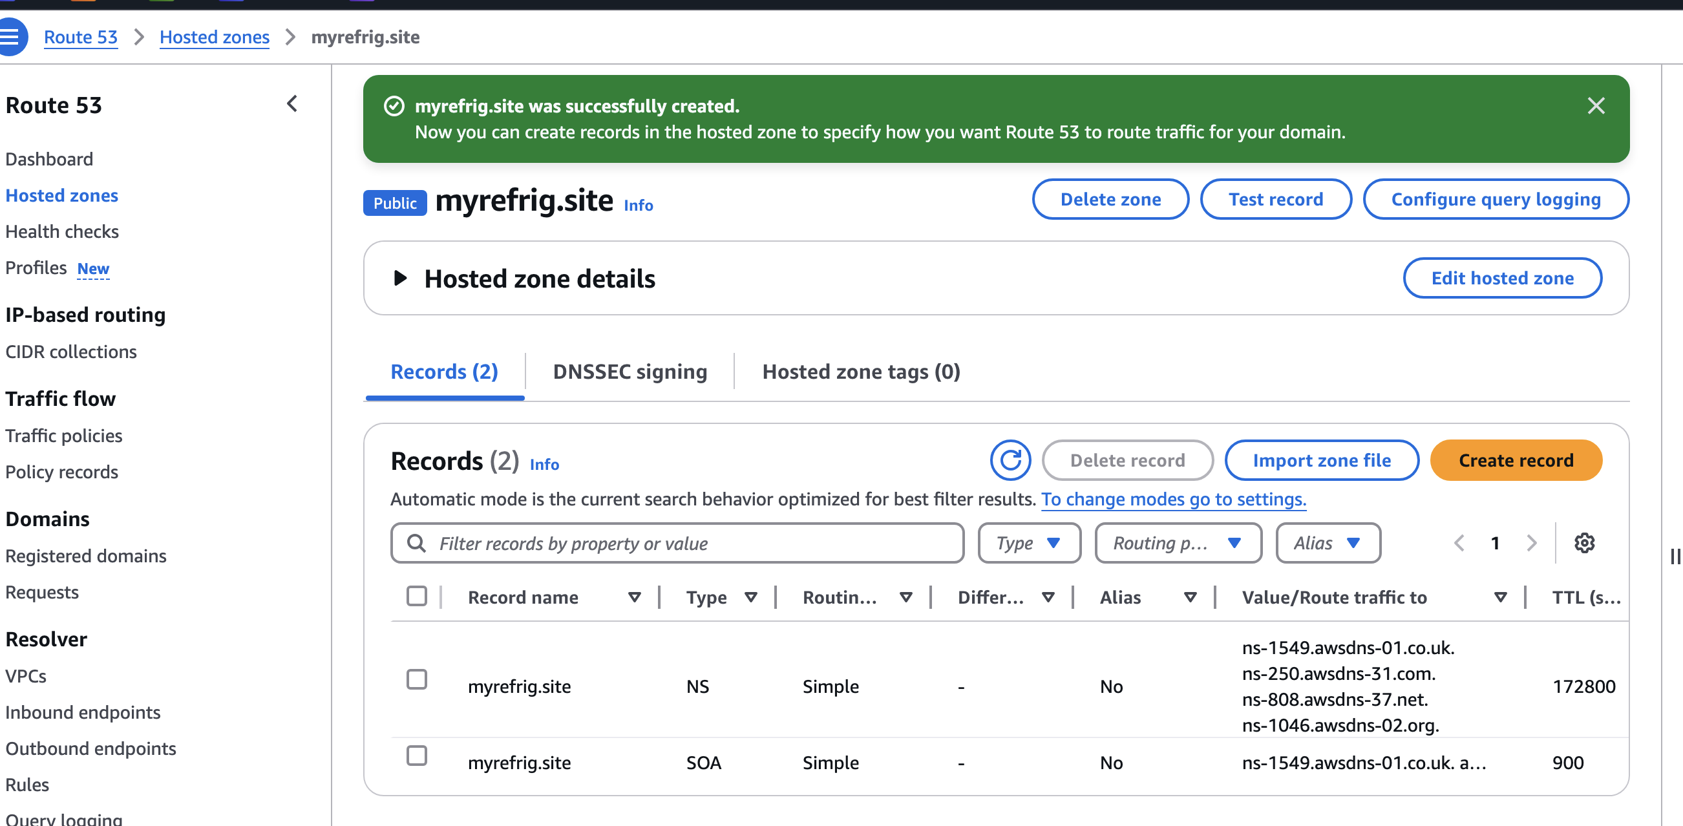
Task: Expand Hosted zone details section
Action: click(x=401, y=279)
